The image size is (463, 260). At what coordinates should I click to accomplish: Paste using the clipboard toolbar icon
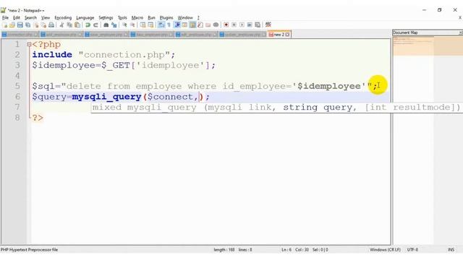[x=77, y=25]
